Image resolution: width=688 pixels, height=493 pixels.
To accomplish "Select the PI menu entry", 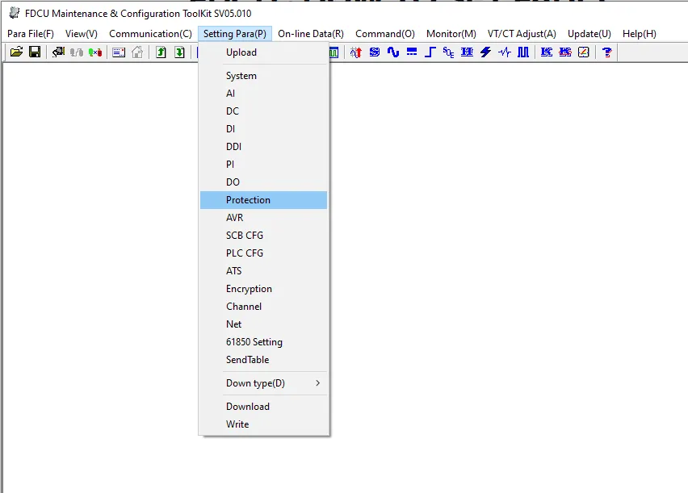I will point(264,165).
